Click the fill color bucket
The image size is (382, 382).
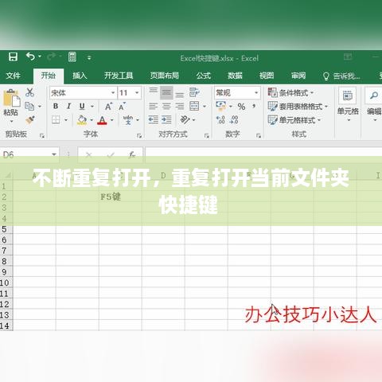tap(82, 120)
